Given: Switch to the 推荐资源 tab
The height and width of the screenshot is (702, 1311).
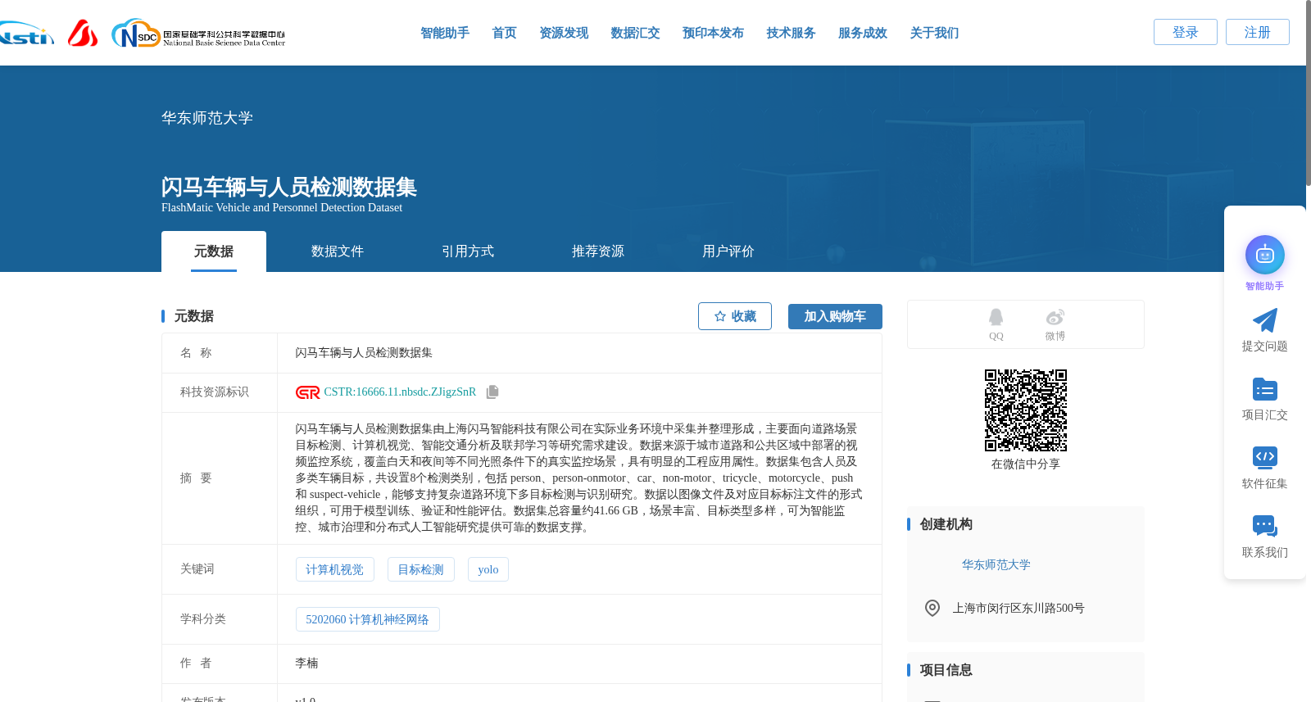Looking at the screenshot, I should pos(598,251).
